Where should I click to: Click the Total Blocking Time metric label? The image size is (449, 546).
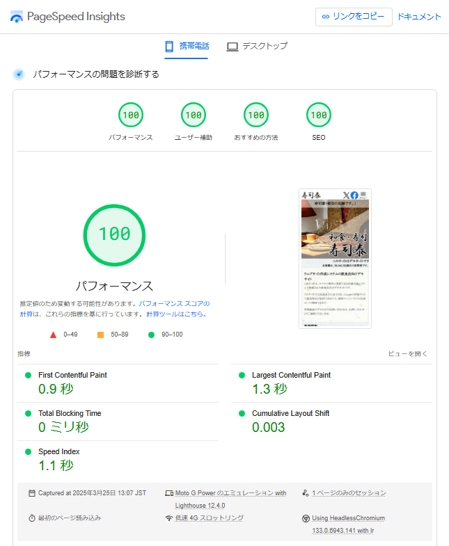point(70,413)
